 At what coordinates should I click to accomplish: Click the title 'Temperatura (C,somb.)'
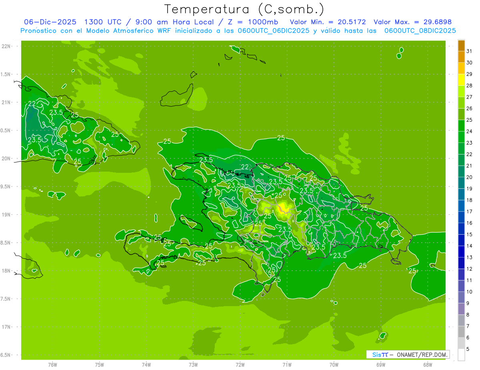click(244, 9)
